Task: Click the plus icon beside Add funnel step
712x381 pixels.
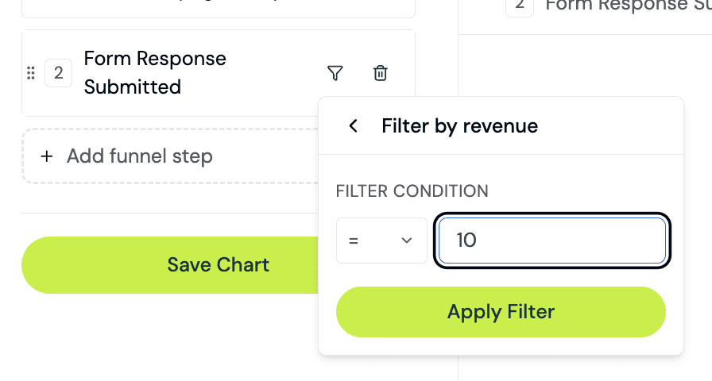Action: coord(47,156)
